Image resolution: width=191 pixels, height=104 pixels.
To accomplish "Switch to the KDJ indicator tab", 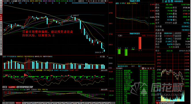I will click(24, 103).
